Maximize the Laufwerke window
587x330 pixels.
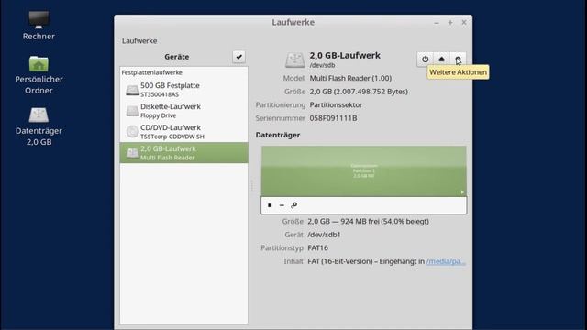coord(450,23)
